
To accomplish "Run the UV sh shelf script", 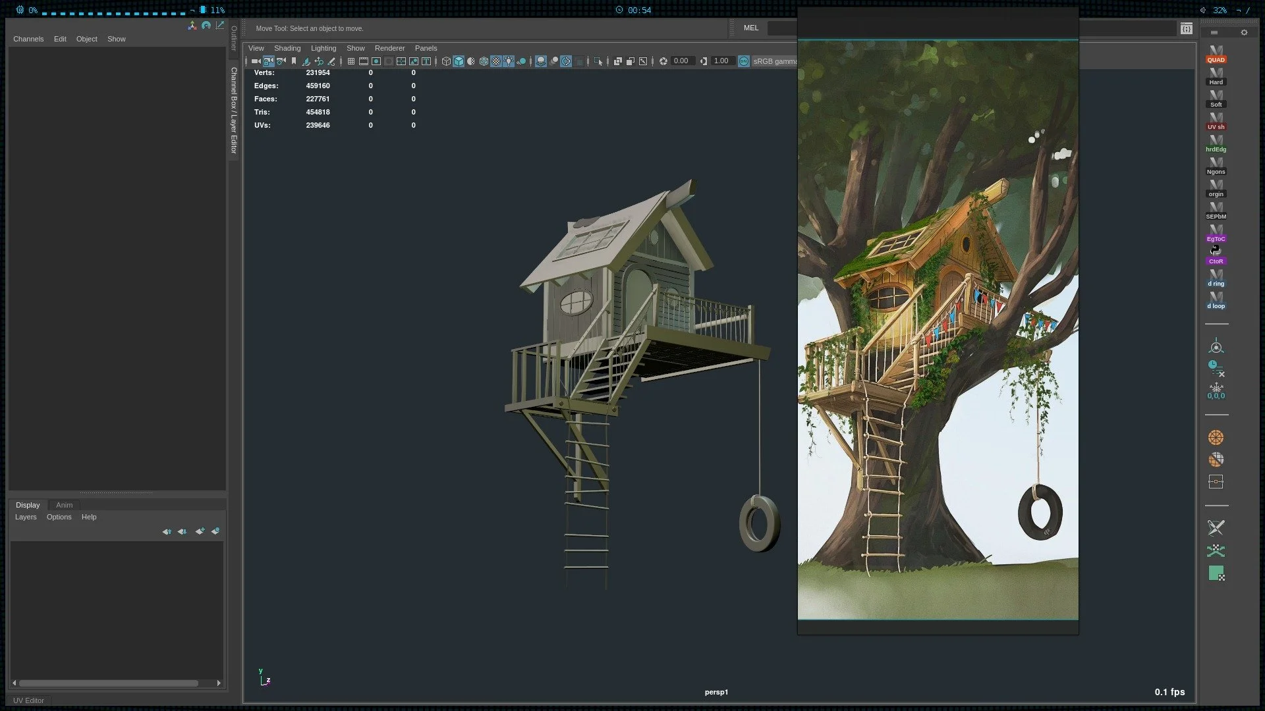I will (x=1216, y=122).
